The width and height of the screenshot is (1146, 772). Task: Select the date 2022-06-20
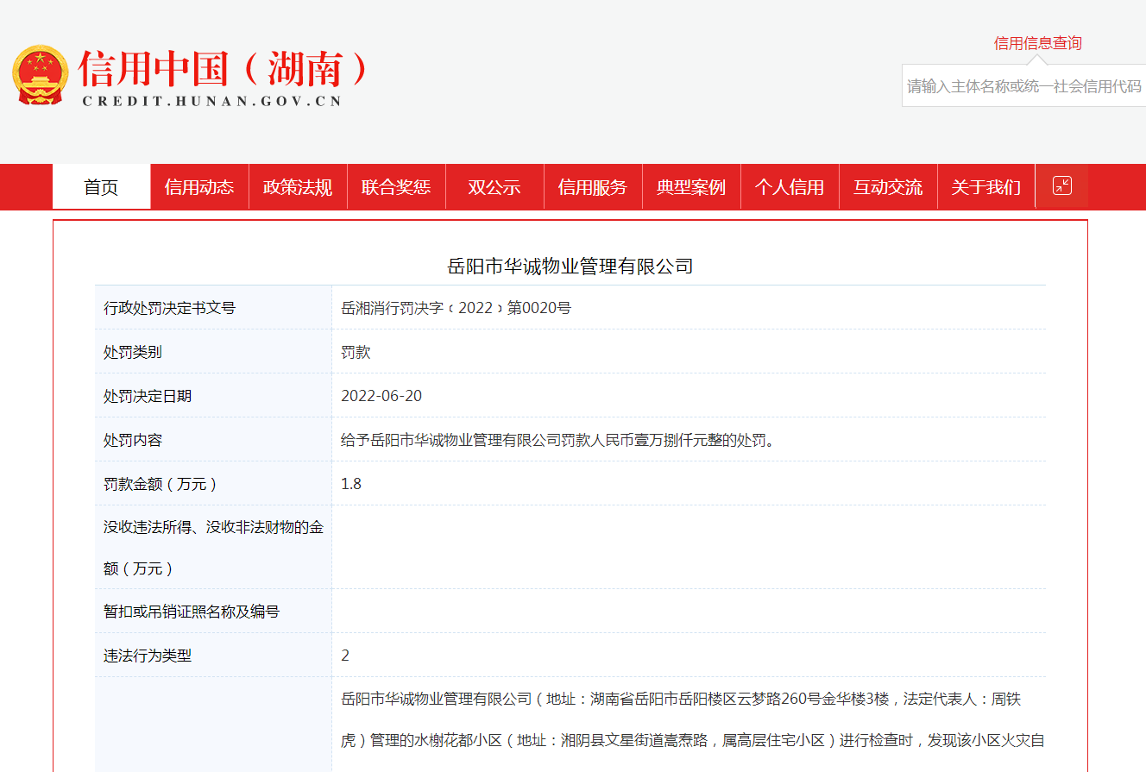(381, 396)
